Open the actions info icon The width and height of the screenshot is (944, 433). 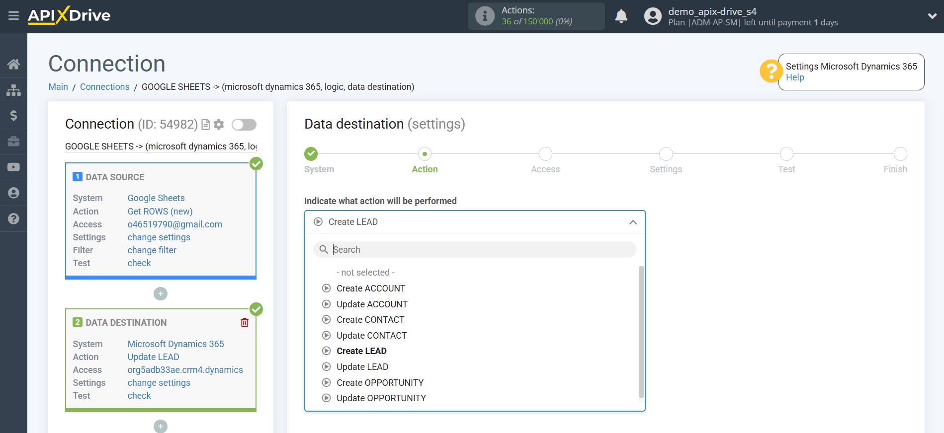485,16
